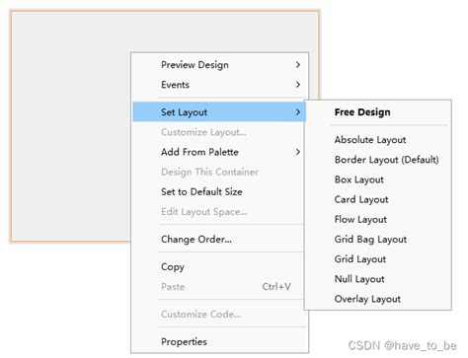The height and width of the screenshot is (358, 468).
Task: Click Set to Default Size
Action: tap(201, 191)
